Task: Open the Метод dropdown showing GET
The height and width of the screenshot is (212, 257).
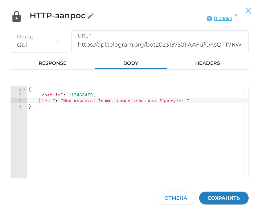Action: pos(39,41)
